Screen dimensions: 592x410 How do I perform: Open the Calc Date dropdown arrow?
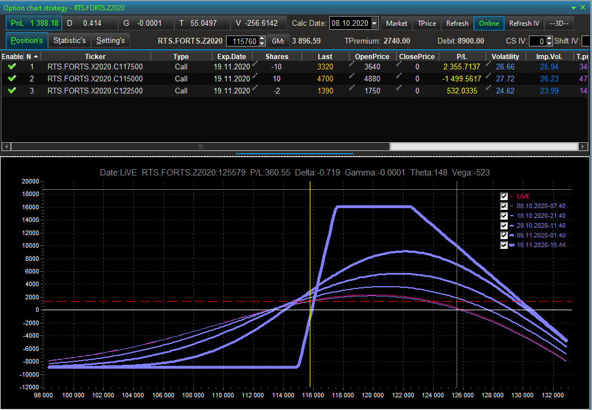pos(375,24)
